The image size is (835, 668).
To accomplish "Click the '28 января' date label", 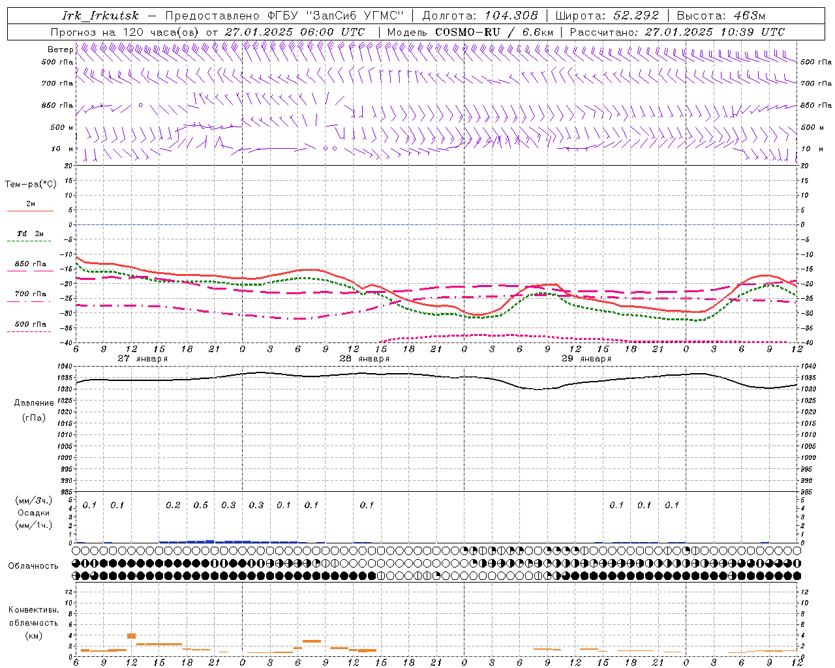I will click(x=364, y=359).
